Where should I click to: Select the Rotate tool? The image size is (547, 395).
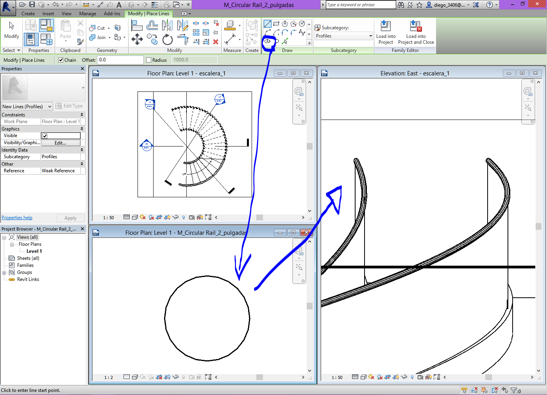168,39
